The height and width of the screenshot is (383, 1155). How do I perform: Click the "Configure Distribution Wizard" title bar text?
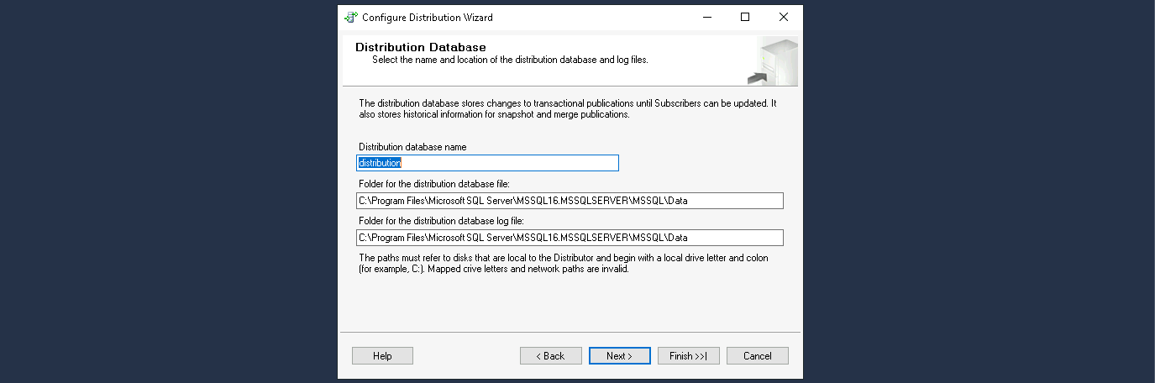click(428, 17)
